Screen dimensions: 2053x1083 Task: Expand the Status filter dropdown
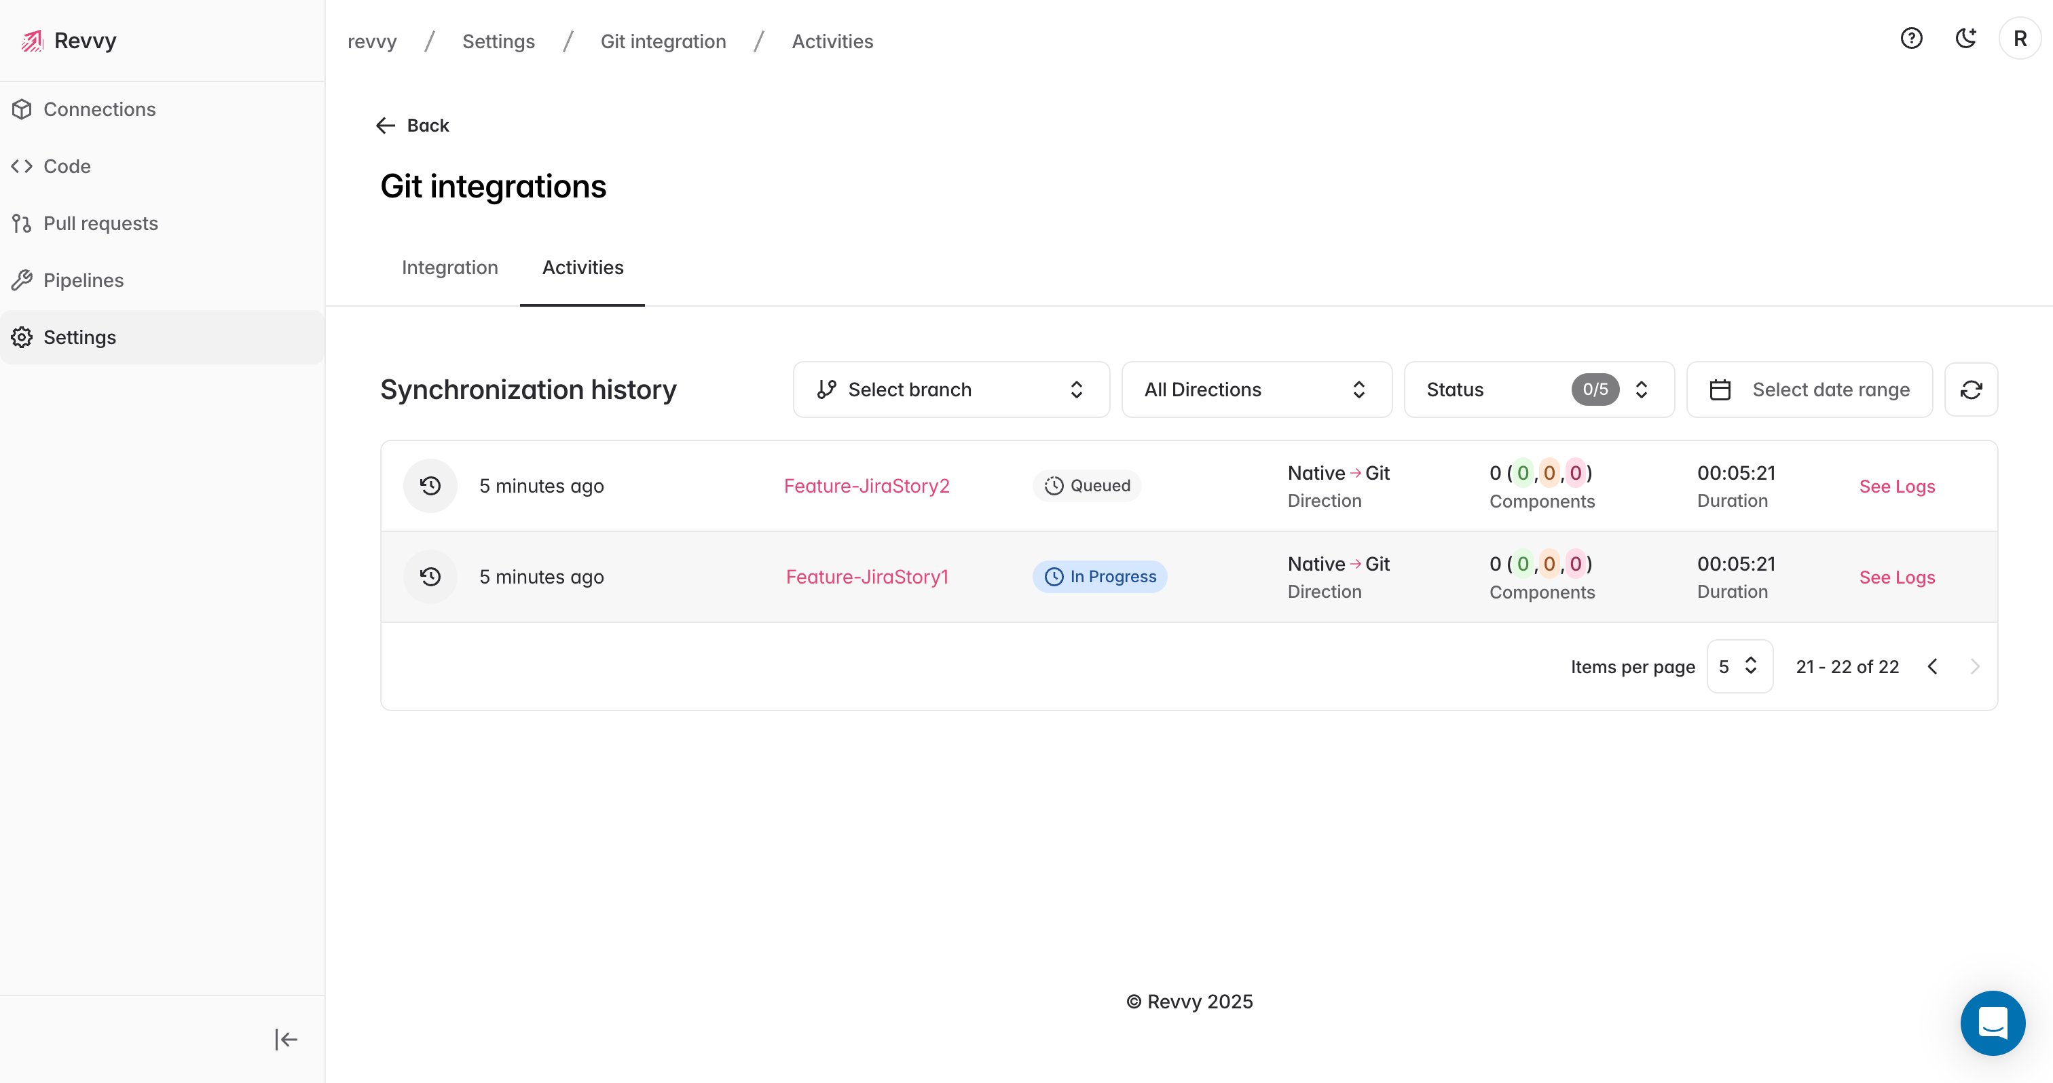click(1538, 389)
